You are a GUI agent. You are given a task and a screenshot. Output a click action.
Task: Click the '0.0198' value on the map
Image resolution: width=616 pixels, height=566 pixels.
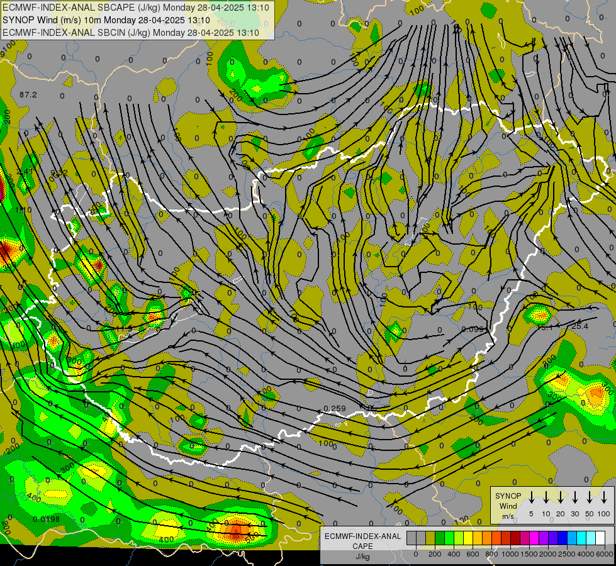(x=47, y=519)
